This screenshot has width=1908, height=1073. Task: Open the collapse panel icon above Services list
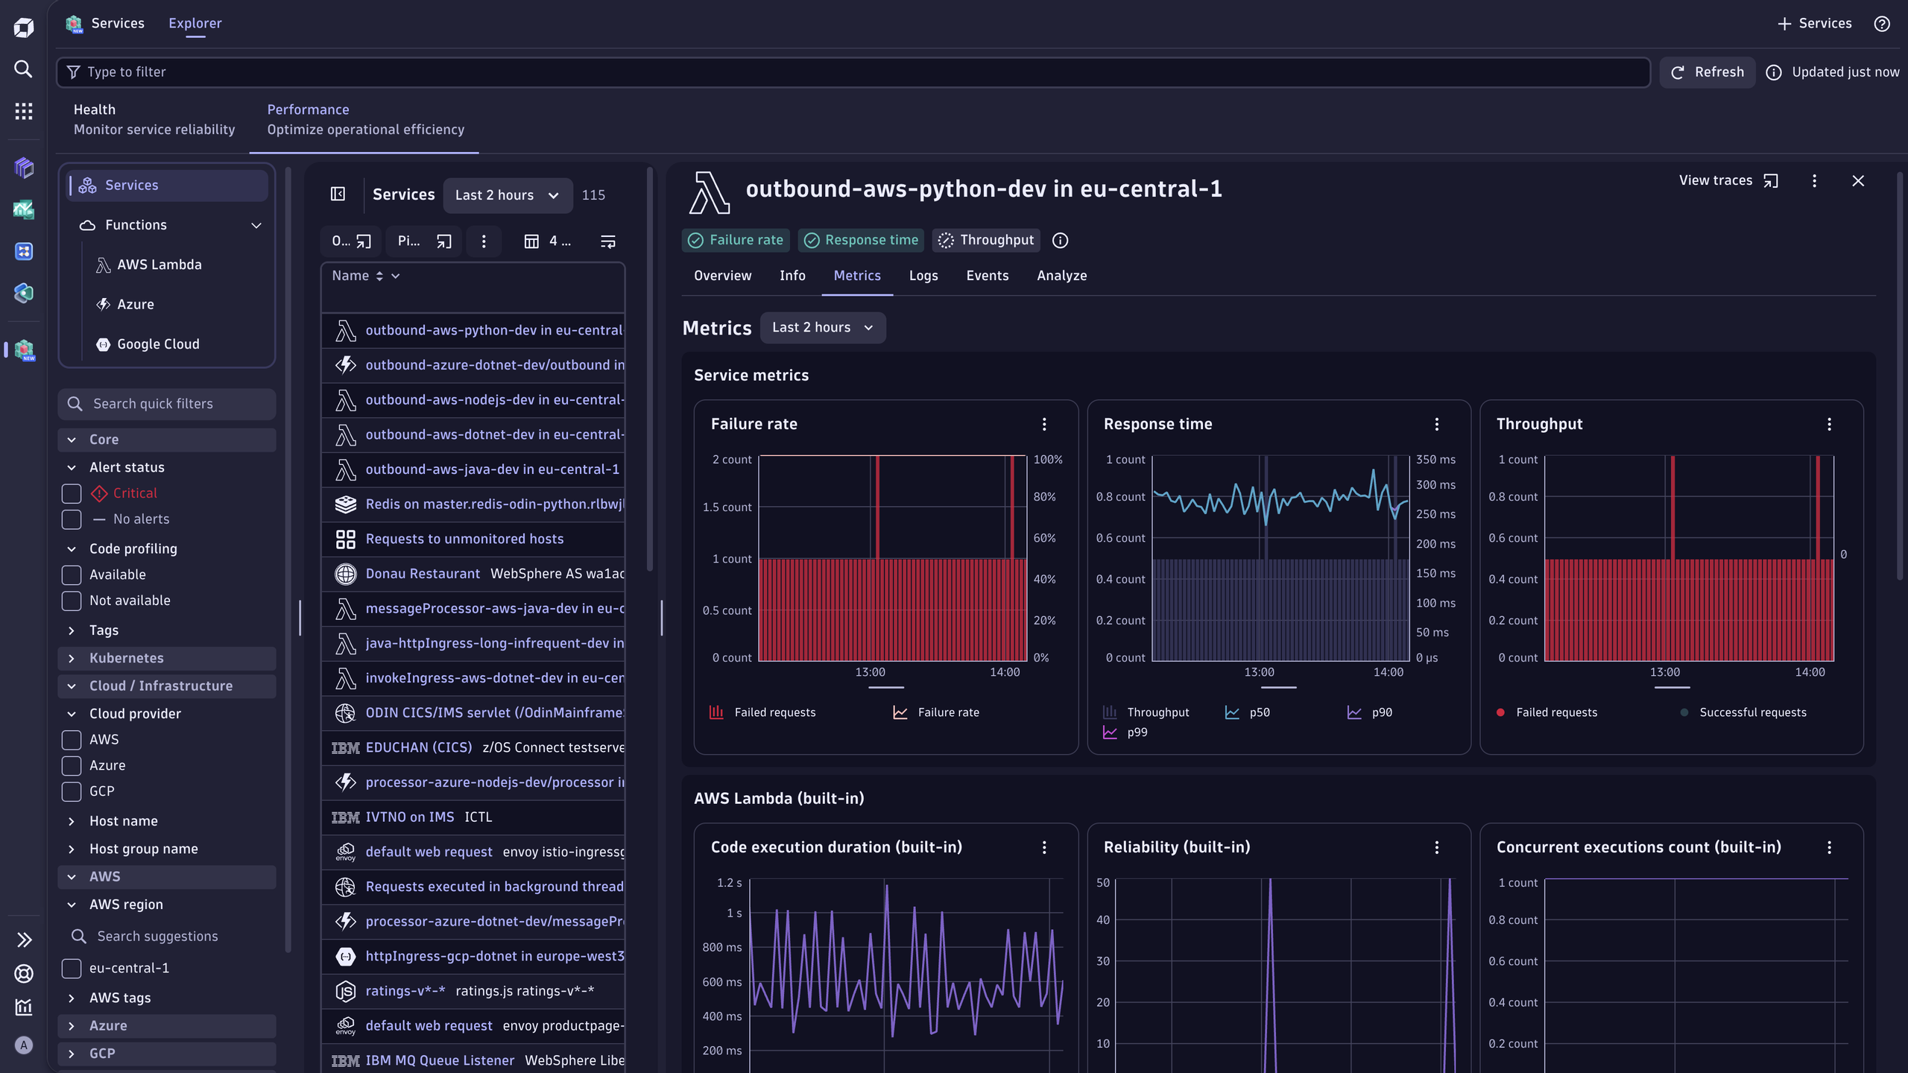[x=338, y=194]
